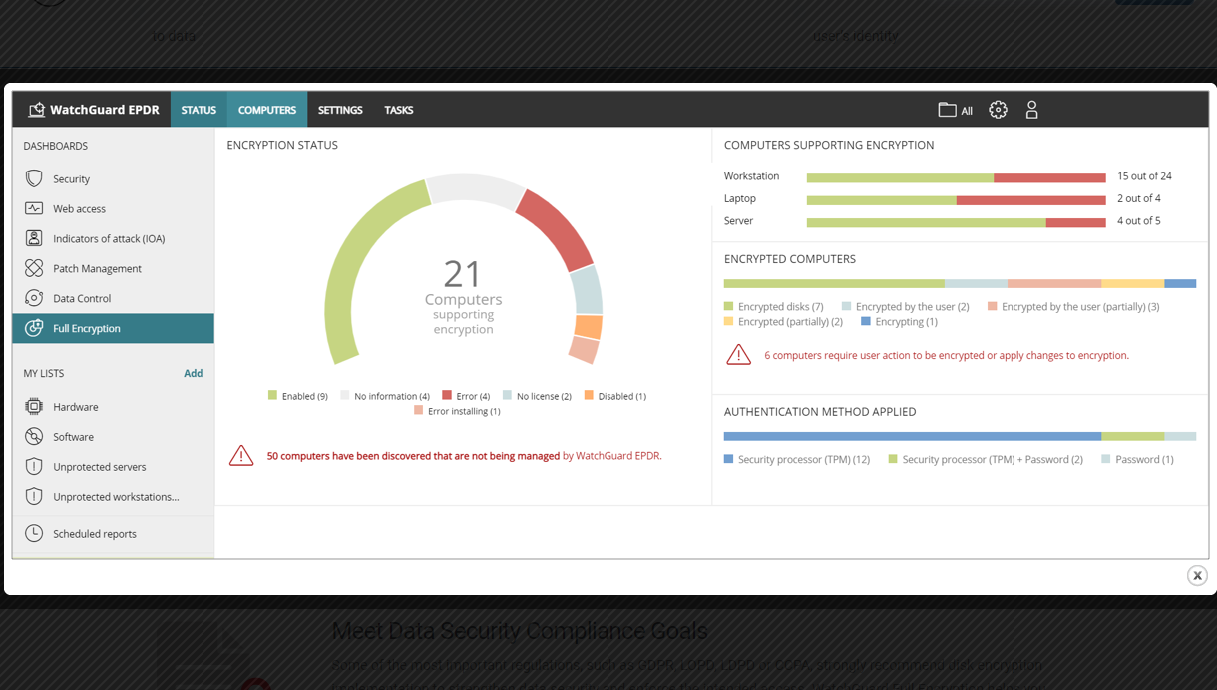Click the Encrypted disks (7) legend
1217x690 pixels.
[773, 307]
